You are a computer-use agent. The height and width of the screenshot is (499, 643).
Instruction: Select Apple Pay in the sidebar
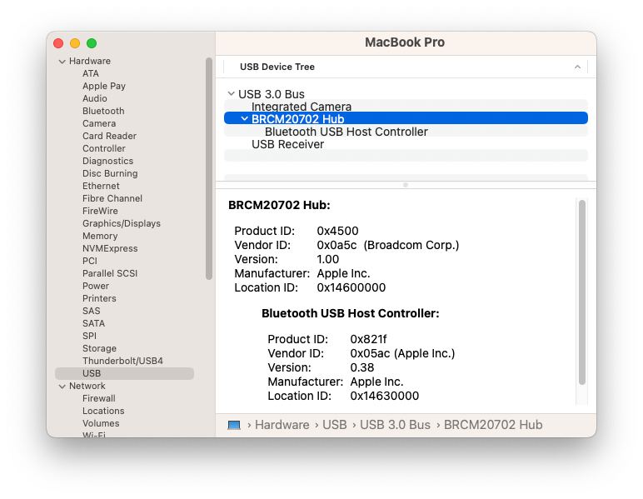point(104,86)
